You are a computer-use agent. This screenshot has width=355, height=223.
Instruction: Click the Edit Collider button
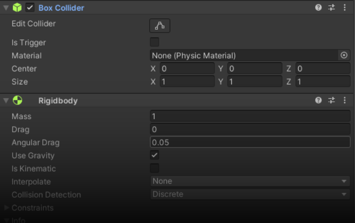pos(160,26)
